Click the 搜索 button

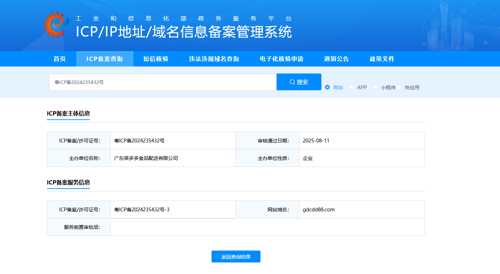[299, 82]
